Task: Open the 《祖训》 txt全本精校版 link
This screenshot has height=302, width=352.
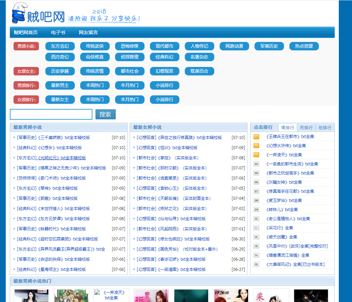Action: (177, 148)
